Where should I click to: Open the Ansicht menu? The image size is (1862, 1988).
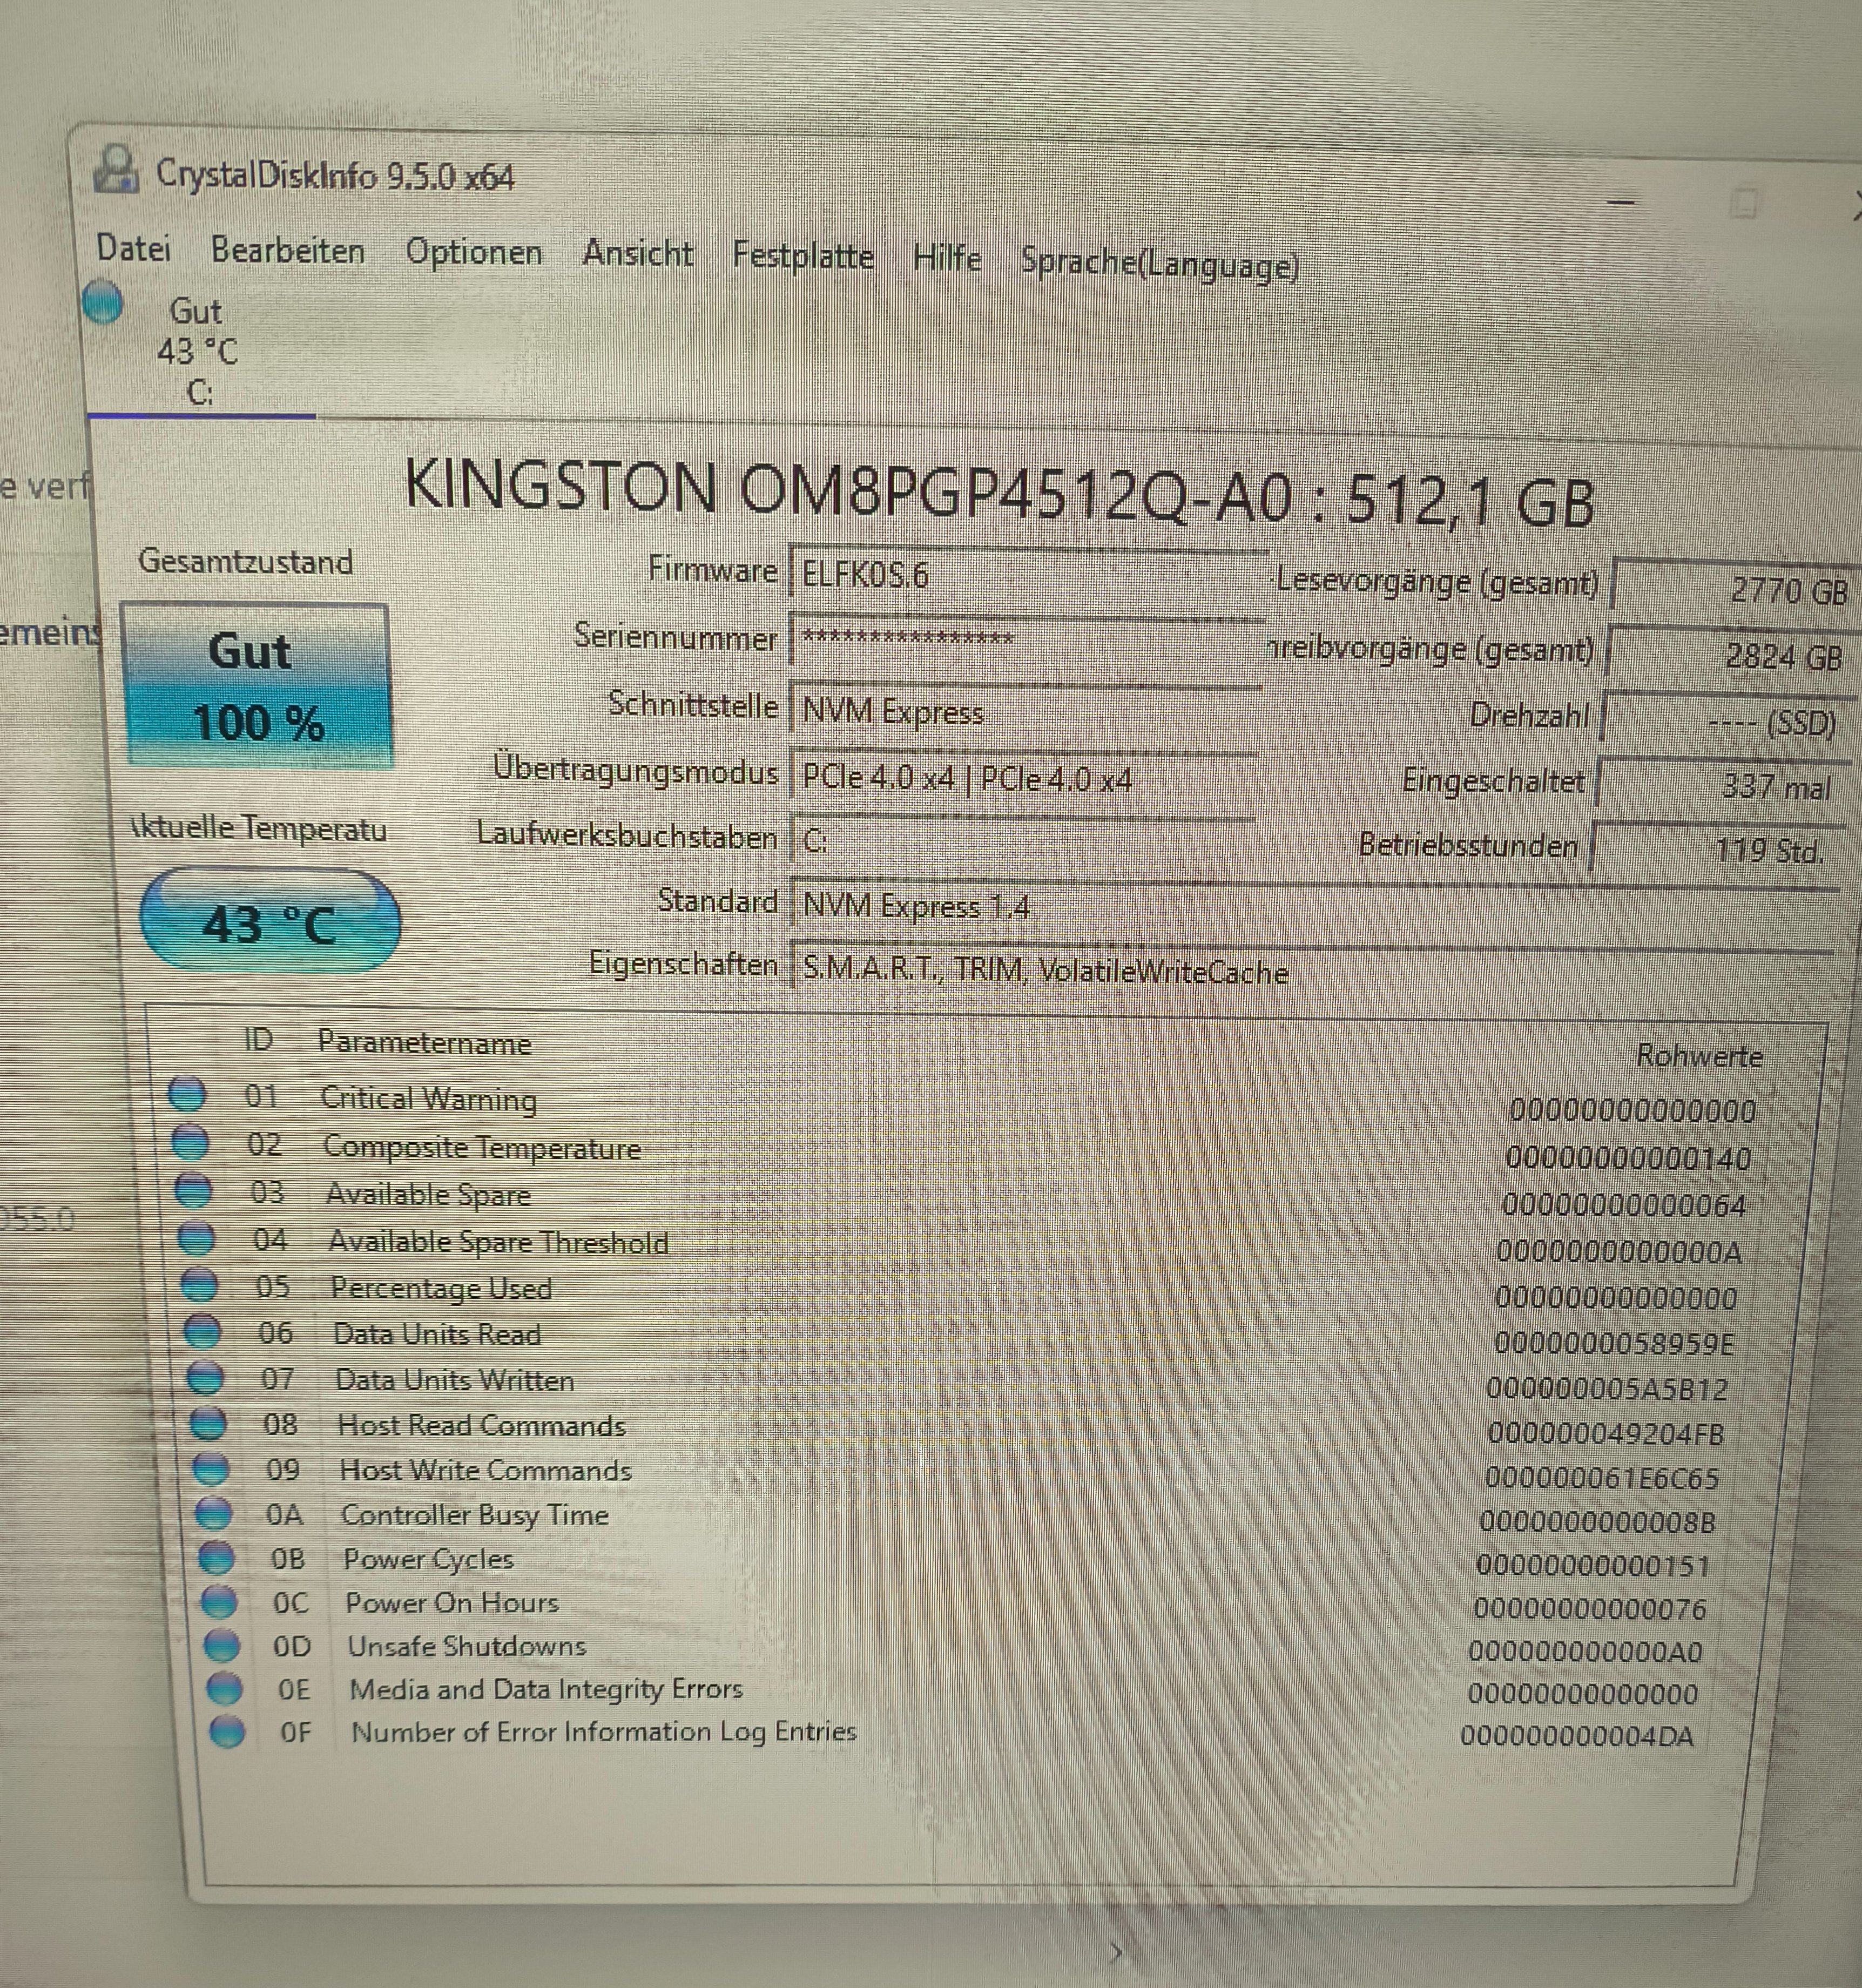pyautogui.click(x=638, y=254)
